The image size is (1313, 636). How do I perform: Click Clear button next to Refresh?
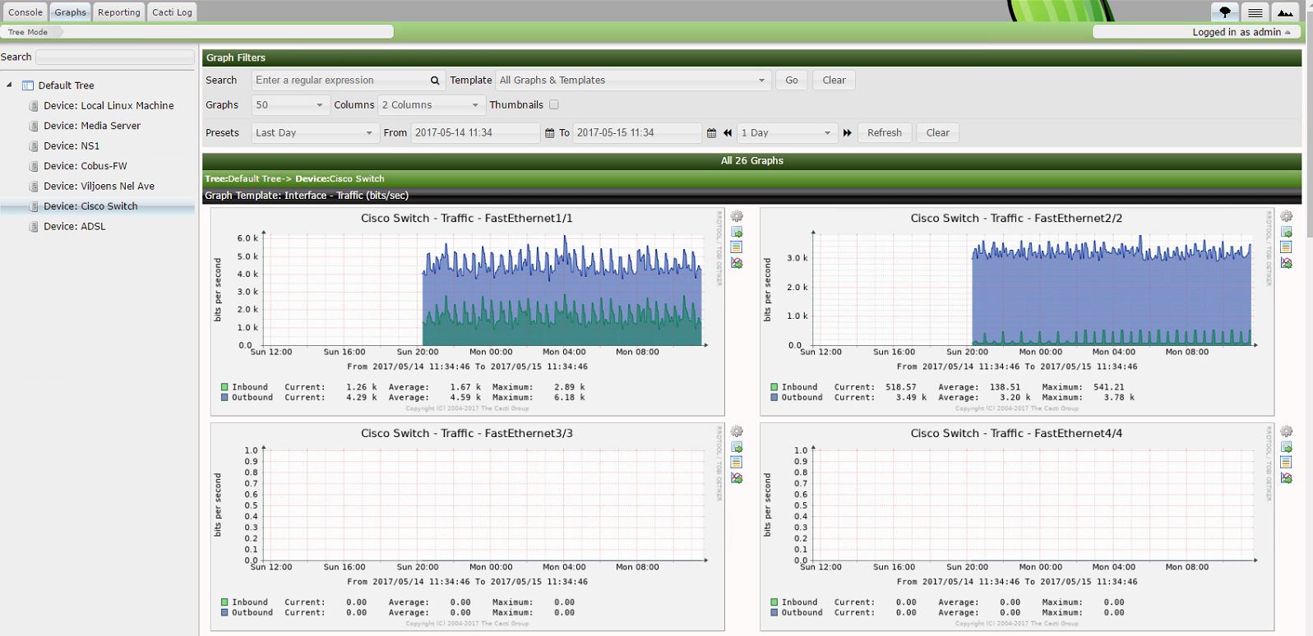[938, 133]
